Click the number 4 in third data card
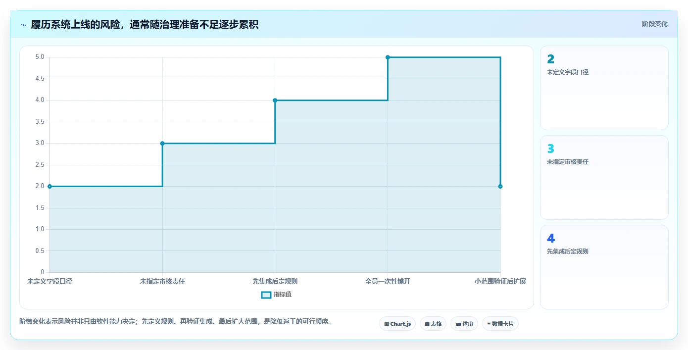The width and height of the screenshot is (688, 350). (551, 239)
